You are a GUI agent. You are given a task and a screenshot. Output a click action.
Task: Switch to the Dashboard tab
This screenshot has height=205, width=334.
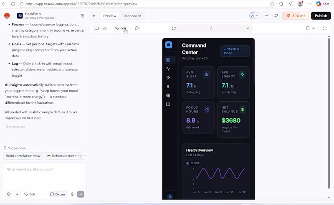click(x=132, y=16)
